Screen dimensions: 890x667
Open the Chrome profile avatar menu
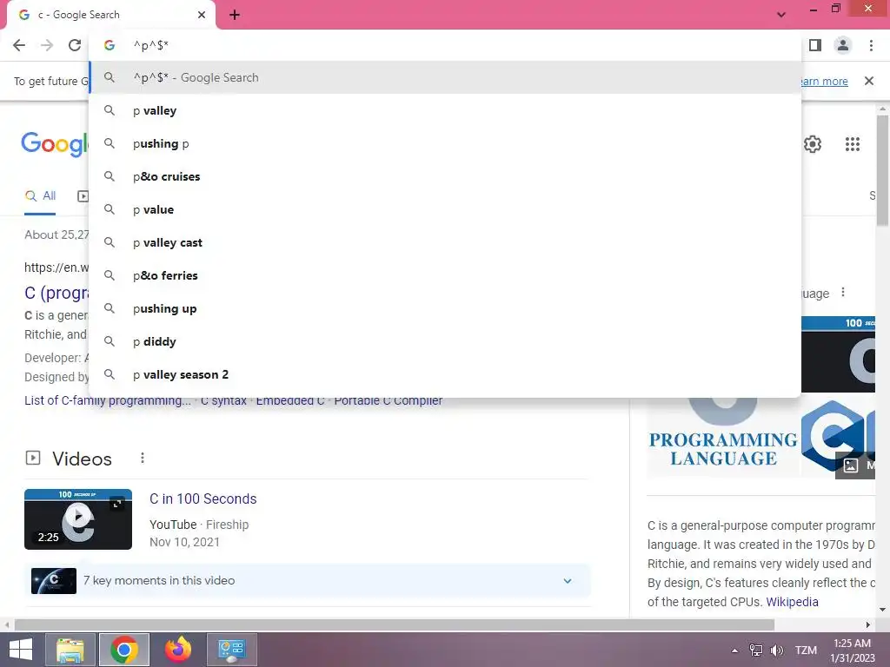[843, 45]
